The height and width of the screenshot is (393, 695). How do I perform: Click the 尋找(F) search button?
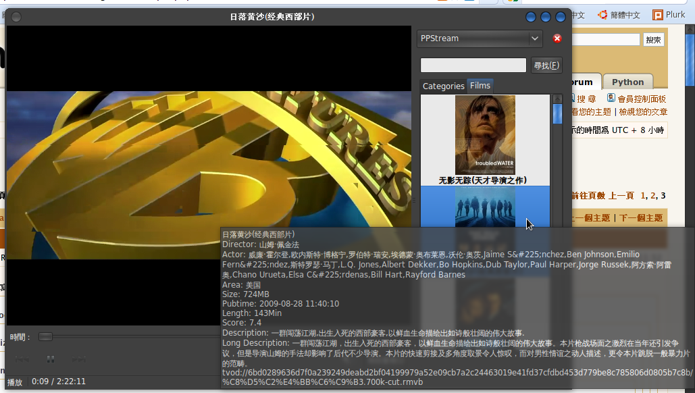(x=546, y=65)
